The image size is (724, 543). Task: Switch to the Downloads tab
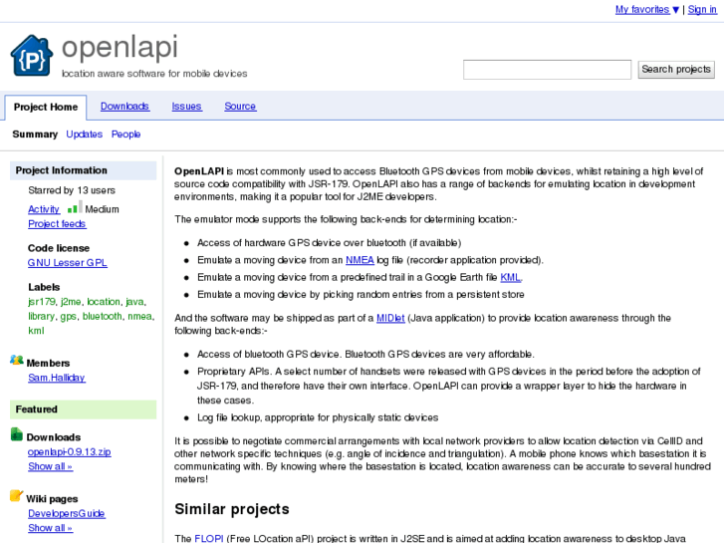[x=124, y=107]
